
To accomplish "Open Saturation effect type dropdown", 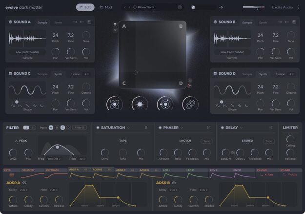I will (x=128, y=128).
